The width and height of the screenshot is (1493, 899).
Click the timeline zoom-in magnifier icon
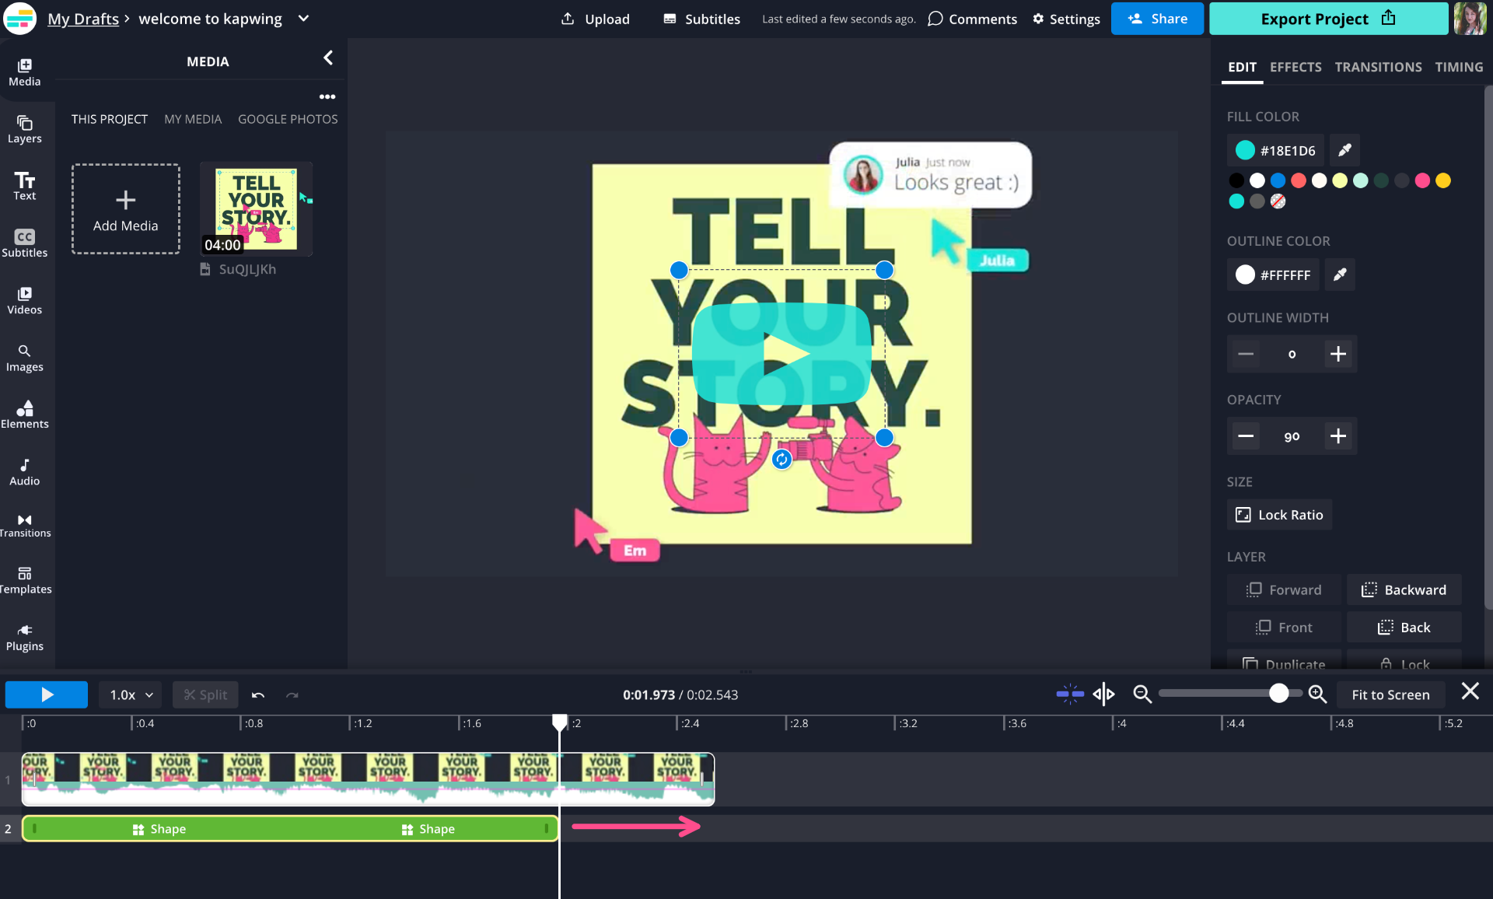(1317, 694)
